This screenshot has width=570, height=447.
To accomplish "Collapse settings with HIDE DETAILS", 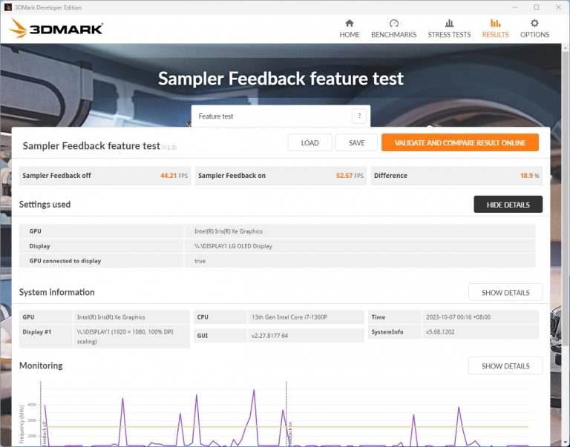I will tap(508, 205).
